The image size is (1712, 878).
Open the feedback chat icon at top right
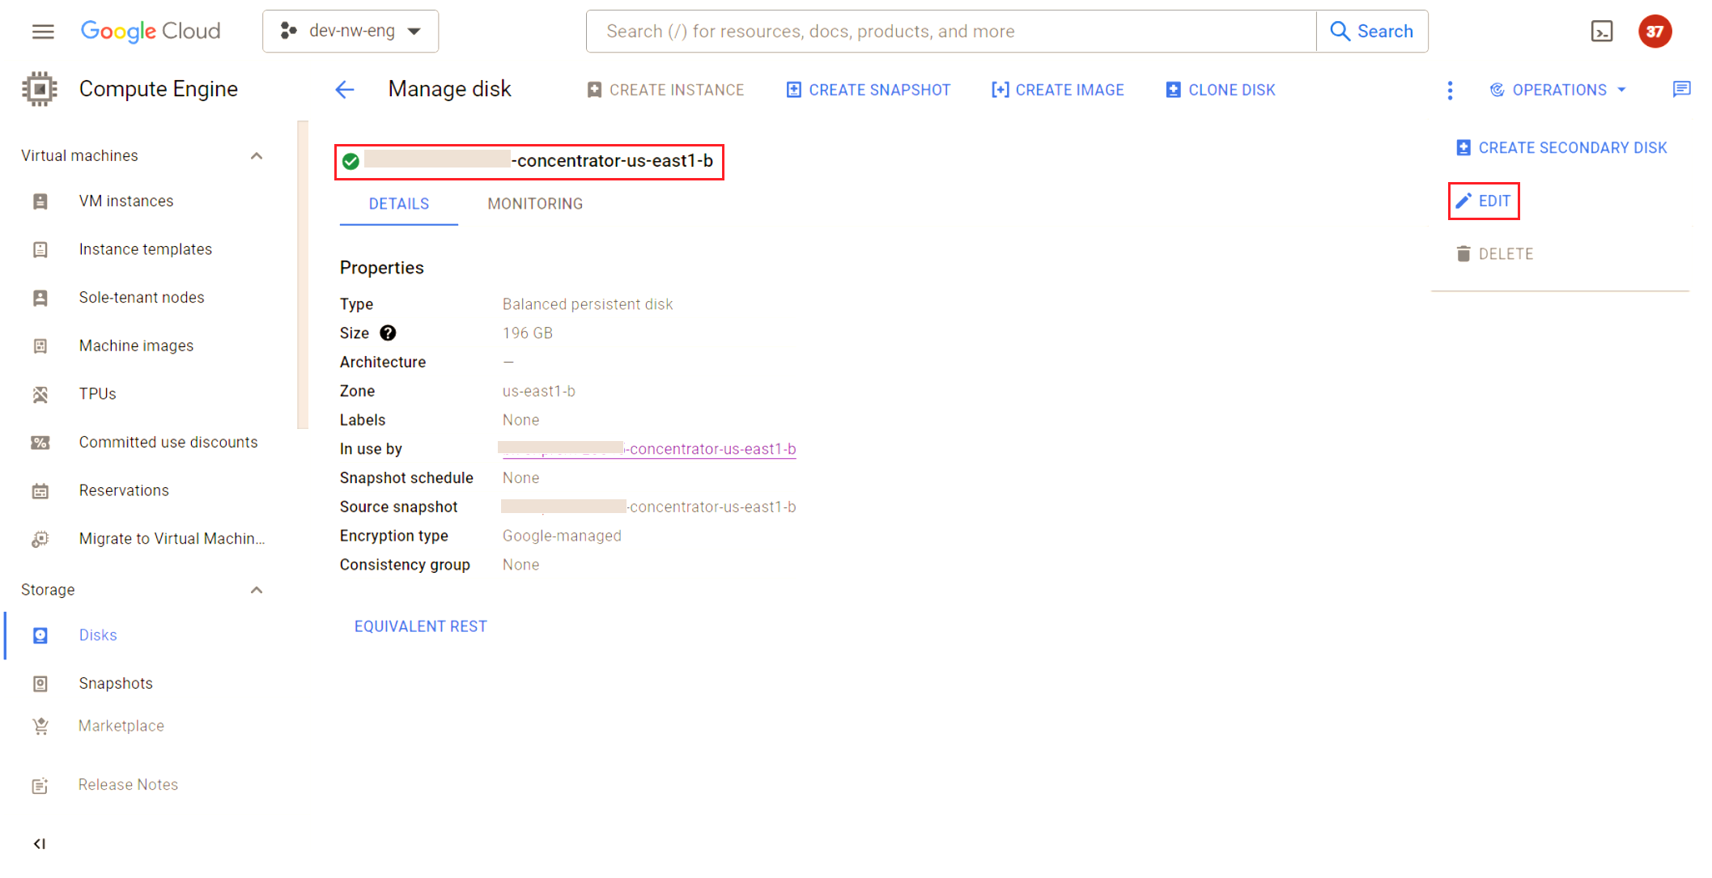[1681, 90]
